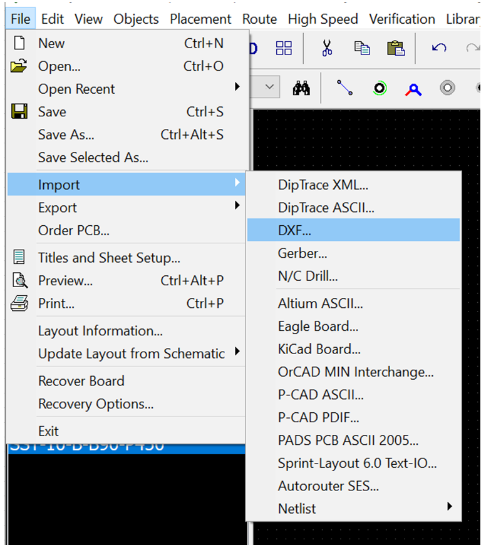The image size is (491, 553).
Task: Select Altium ASCII... import option
Action: pos(354,303)
